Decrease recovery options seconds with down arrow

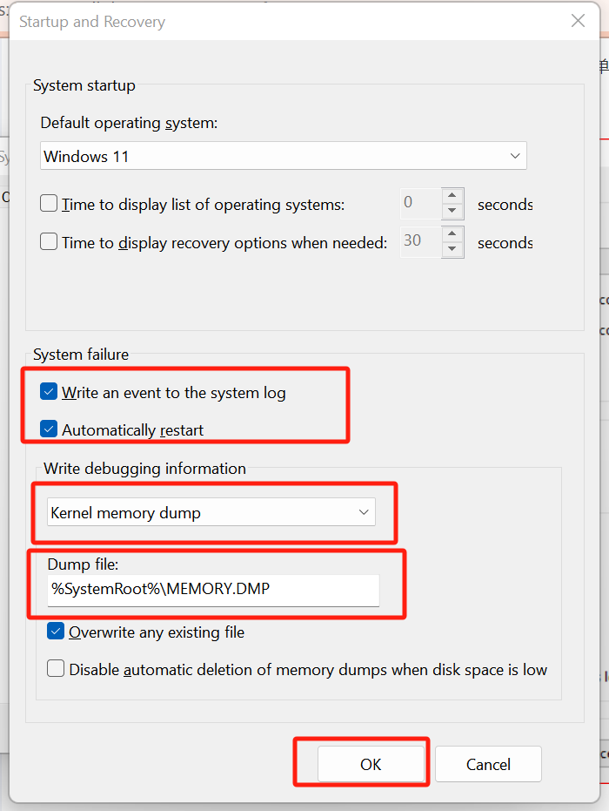click(452, 250)
